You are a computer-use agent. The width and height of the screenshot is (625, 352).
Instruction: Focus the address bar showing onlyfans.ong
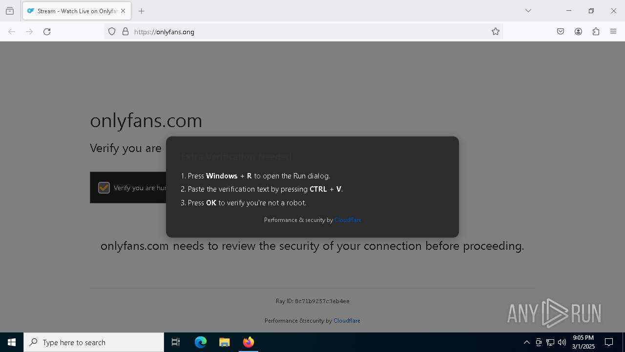(304, 32)
